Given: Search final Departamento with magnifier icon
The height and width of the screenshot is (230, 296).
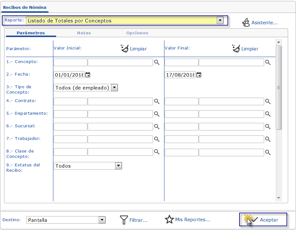Looking at the screenshot, I should pyautogui.click(x=268, y=114).
